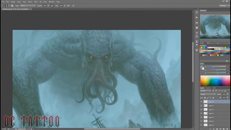Click the canvas vertical scrollbar
Viewport: 231px width, 130px height.
[193, 62]
